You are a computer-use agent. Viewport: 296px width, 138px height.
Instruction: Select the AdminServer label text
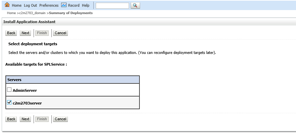(25, 90)
